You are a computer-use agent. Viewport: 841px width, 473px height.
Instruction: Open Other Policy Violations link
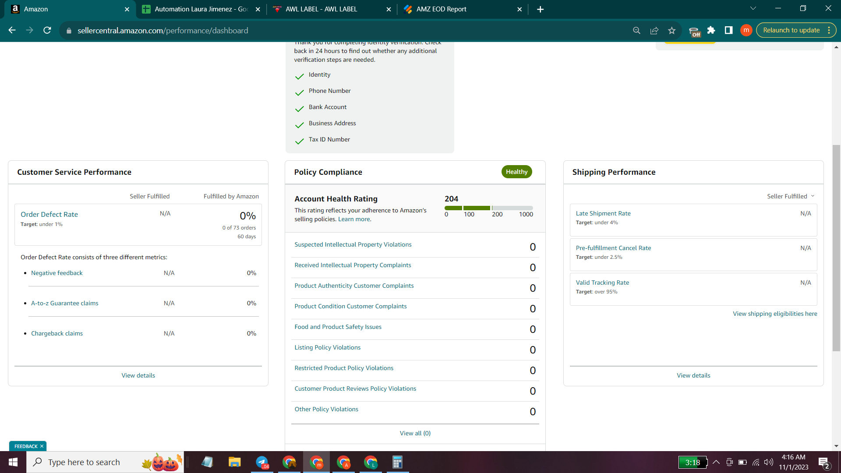point(326,409)
